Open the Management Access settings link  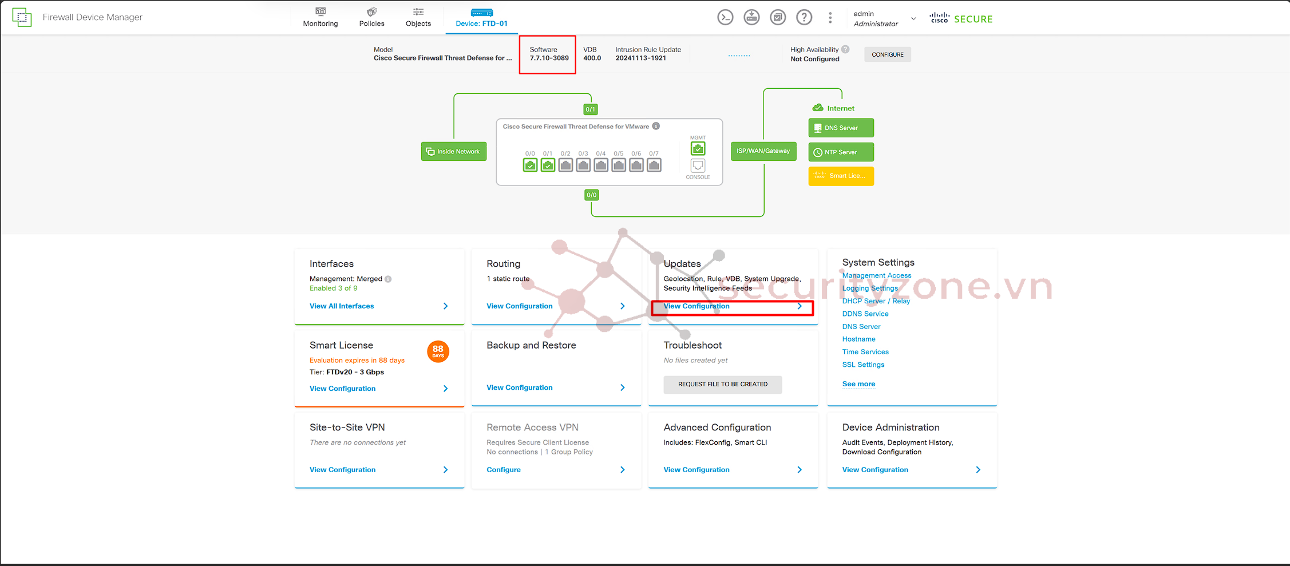click(x=876, y=275)
